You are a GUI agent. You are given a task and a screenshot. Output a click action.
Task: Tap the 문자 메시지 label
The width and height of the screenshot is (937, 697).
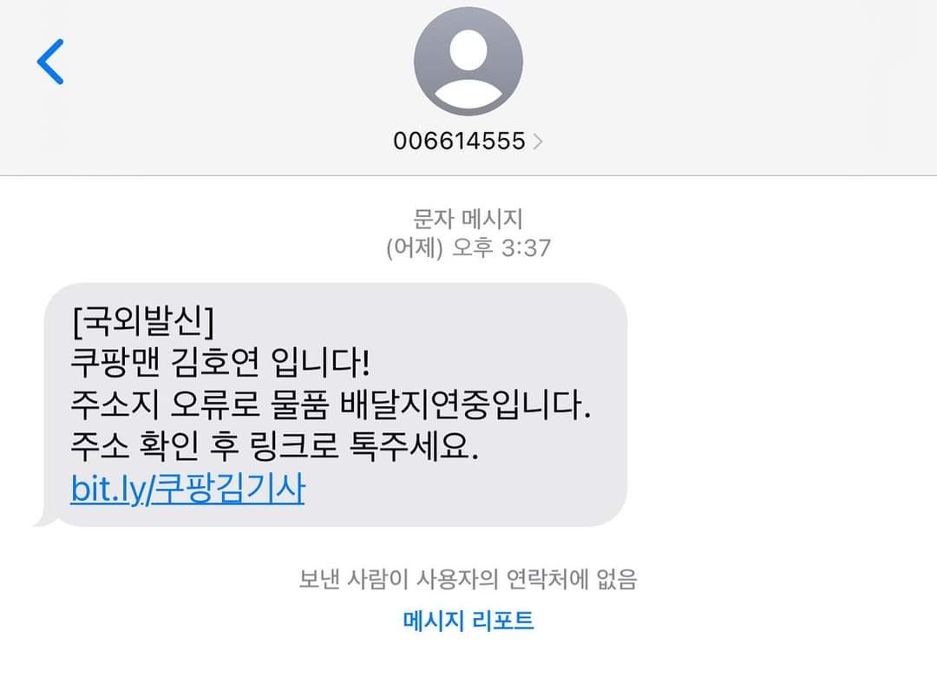pos(468,219)
